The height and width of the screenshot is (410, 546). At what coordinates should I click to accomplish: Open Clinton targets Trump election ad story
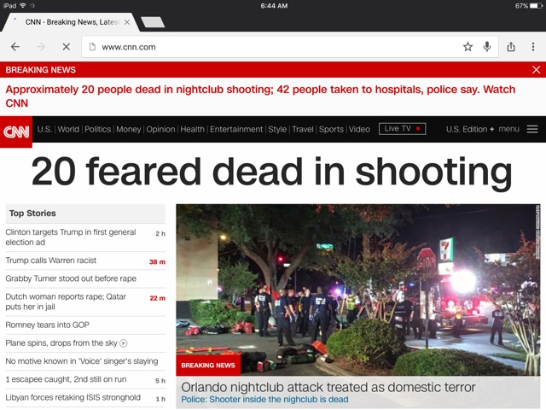point(71,237)
